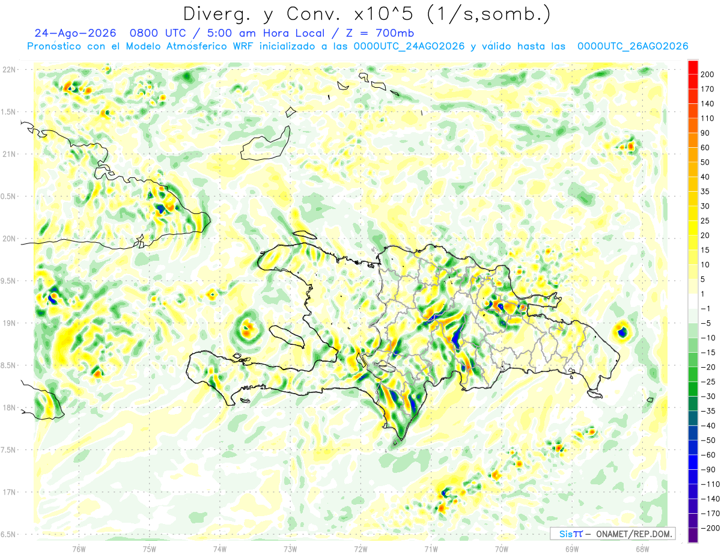Click the positive '170' colorbar label

707,89
